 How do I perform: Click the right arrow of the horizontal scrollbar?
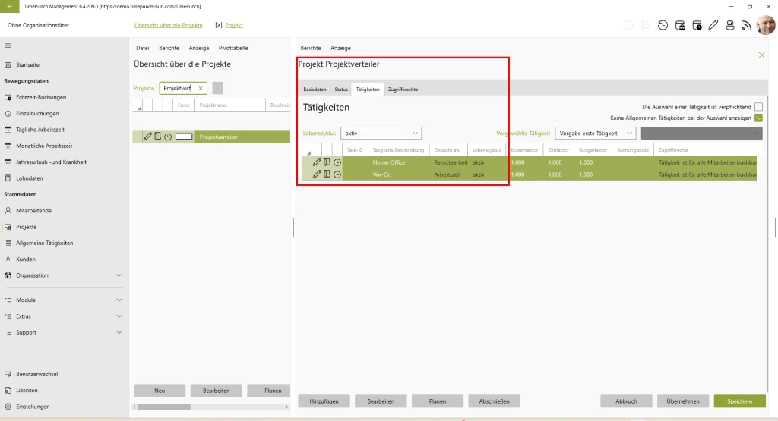[286, 407]
